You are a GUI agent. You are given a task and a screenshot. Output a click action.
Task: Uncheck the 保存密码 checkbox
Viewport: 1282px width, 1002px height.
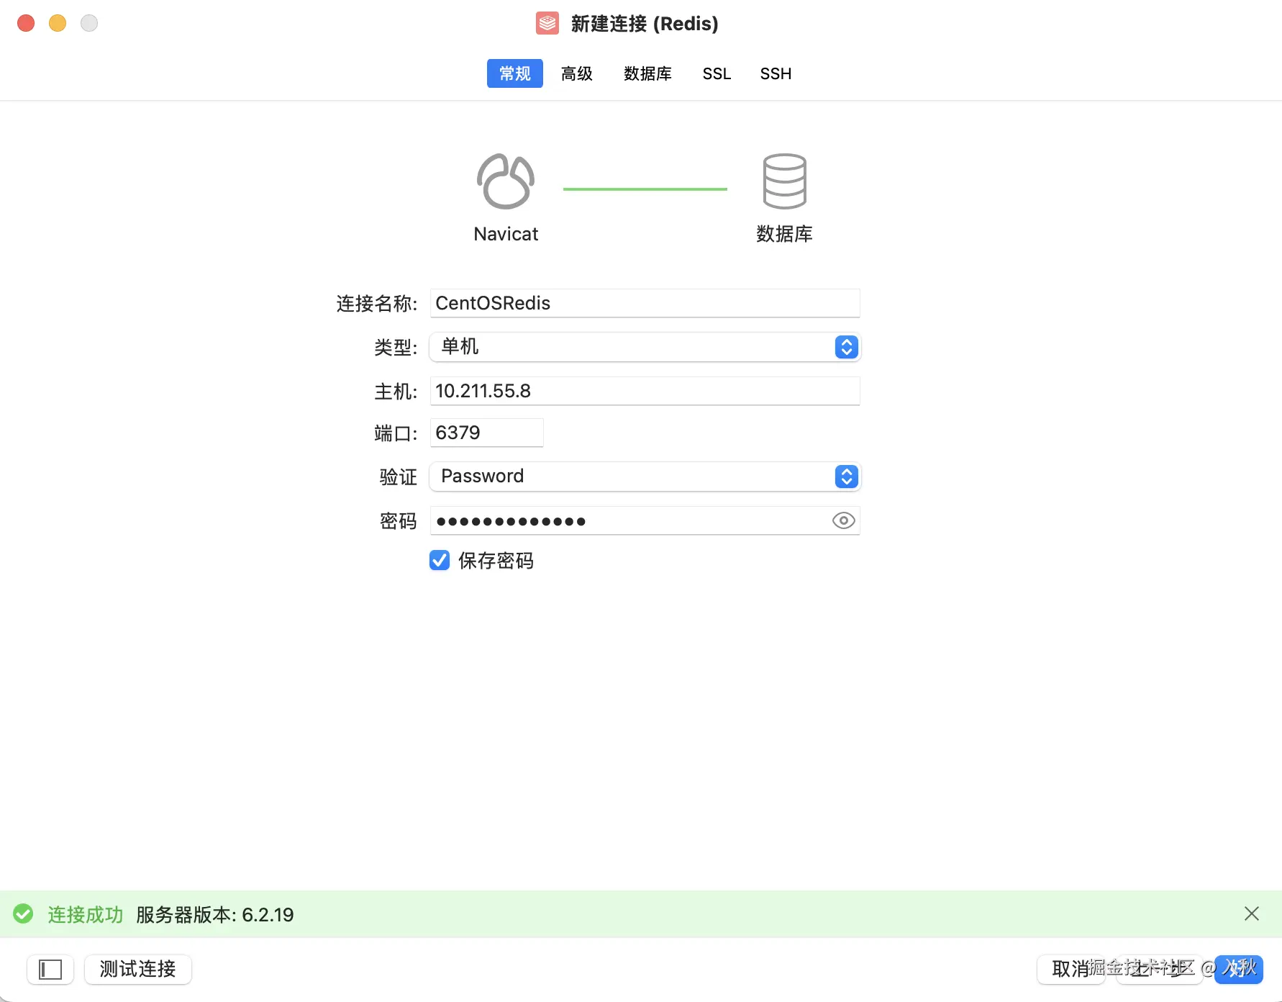tap(440, 560)
